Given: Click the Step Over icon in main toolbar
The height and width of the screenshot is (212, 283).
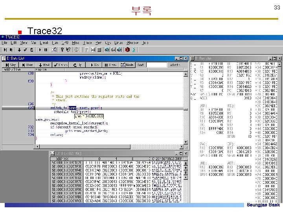Looking at the screenshot, I should click(x=11, y=49).
